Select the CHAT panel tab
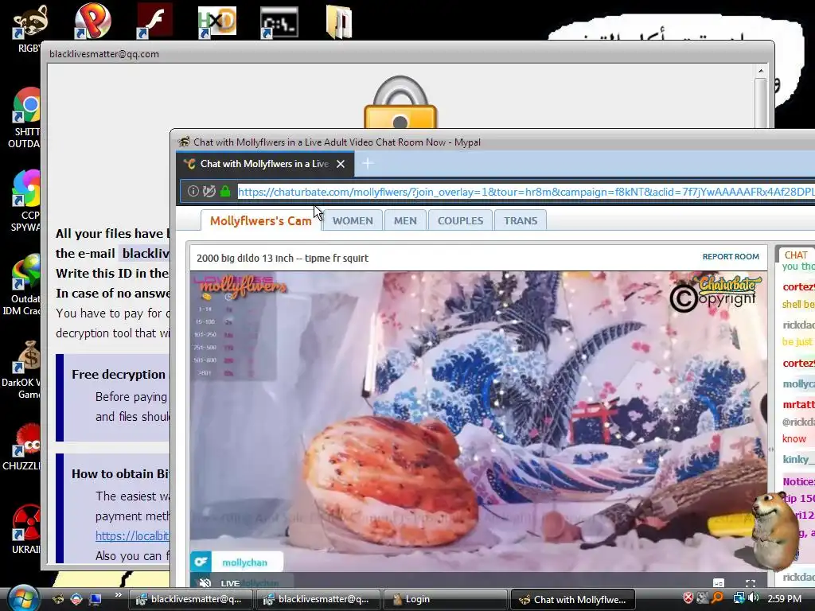Image resolution: width=815 pixels, height=611 pixels. click(796, 255)
